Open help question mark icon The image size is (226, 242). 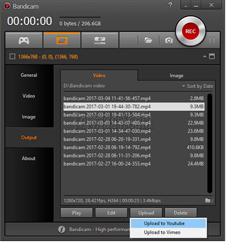[x=170, y=5]
